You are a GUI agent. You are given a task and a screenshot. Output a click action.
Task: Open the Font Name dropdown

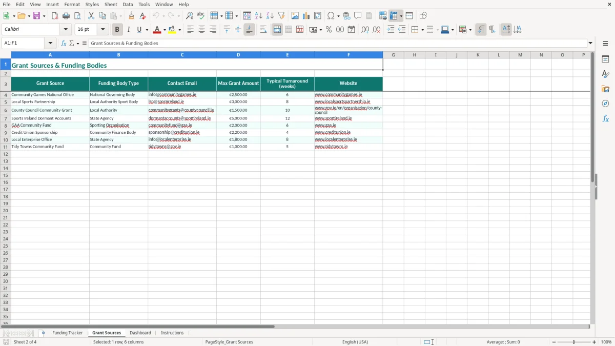point(66,30)
